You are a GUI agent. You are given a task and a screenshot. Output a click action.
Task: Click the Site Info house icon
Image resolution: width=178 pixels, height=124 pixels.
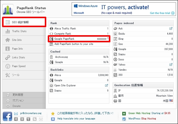tap(8, 40)
